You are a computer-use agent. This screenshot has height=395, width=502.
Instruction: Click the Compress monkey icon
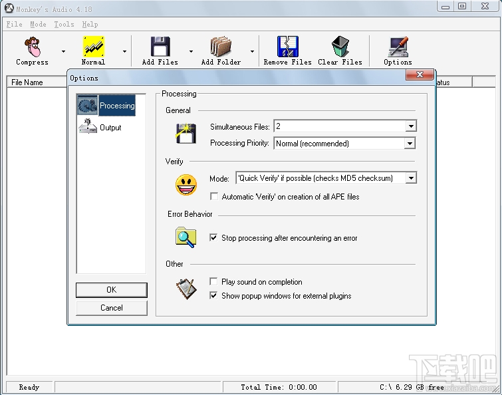tap(33, 47)
